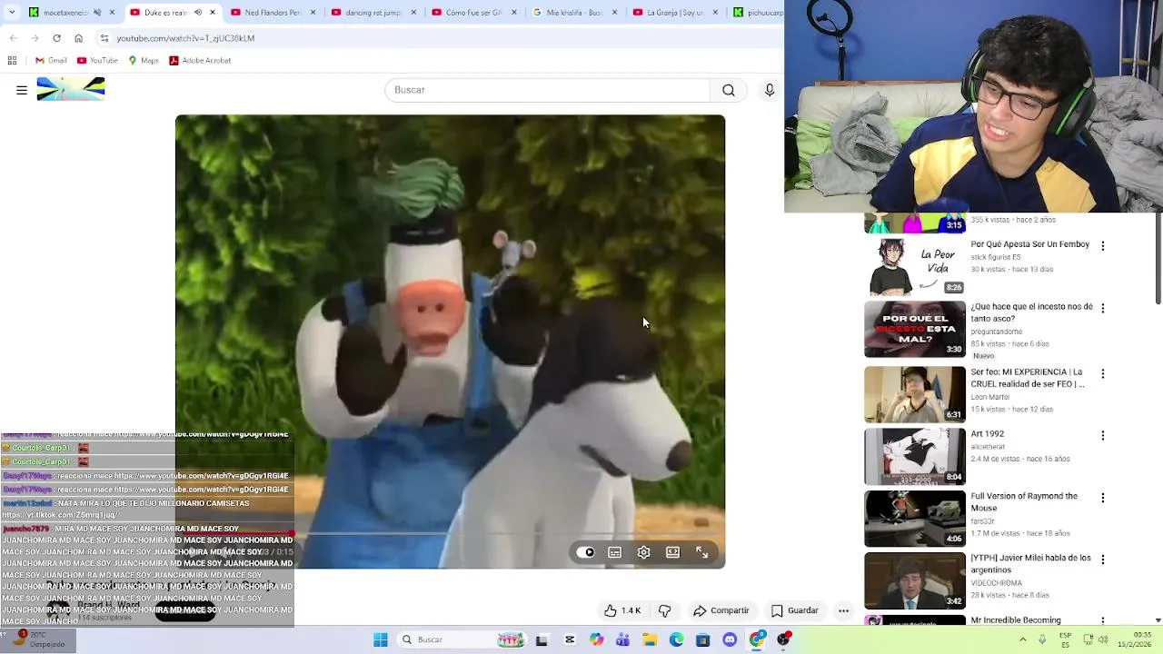Open the Maps bookmark
Image resolution: width=1163 pixels, height=654 pixels.
144,61
